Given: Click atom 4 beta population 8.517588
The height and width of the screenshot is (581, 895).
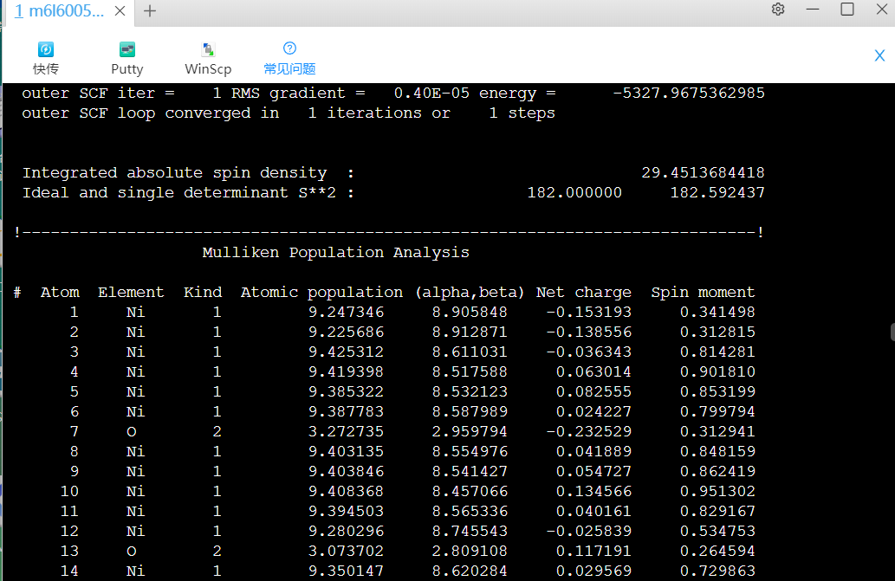Looking at the screenshot, I should [x=470, y=372].
